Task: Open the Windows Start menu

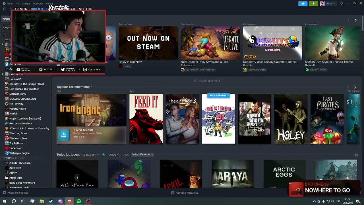Action: [x=4, y=201]
